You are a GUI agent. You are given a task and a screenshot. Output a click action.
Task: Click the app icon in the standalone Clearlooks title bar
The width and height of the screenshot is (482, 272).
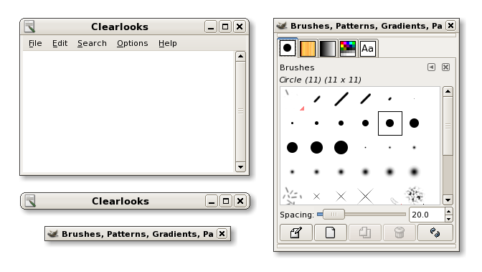[30, 201]
